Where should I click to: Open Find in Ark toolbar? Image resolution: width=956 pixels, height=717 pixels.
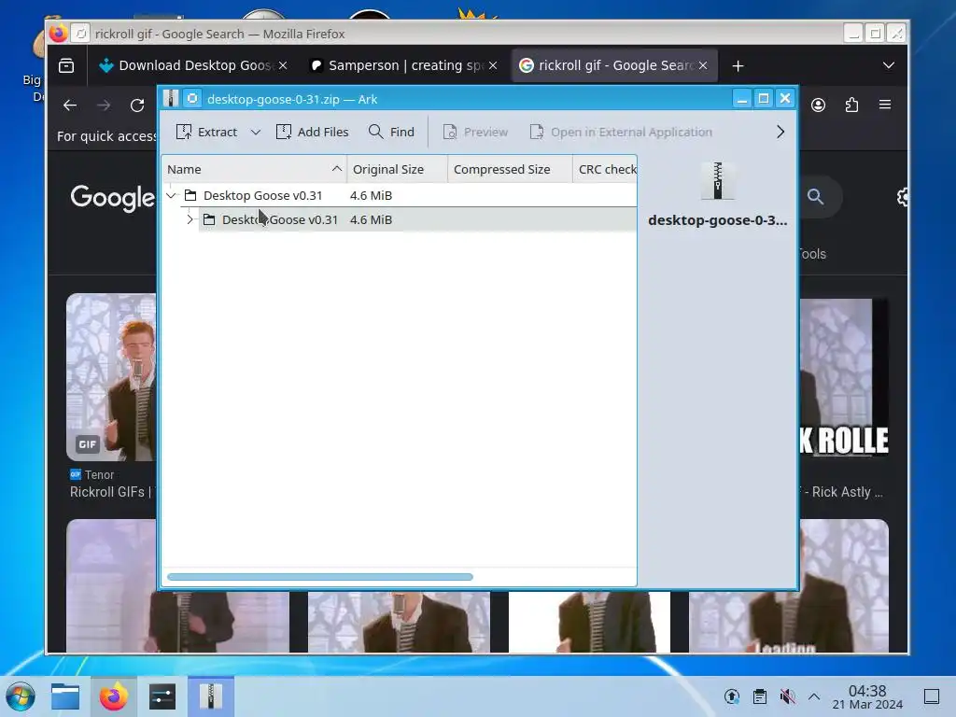pos(391,132)
